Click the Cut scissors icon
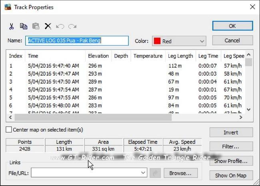 click(x=12, y=26)
